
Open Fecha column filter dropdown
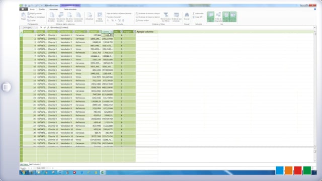(46, 32)
